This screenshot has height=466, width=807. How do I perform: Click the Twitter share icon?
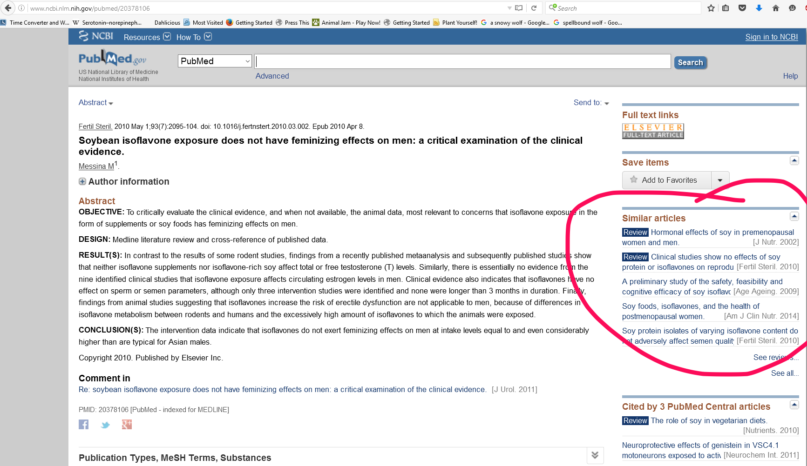(105, 425)
